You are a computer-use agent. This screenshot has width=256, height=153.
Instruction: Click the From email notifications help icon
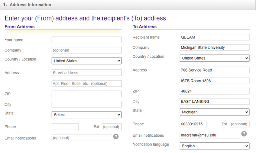116,136
